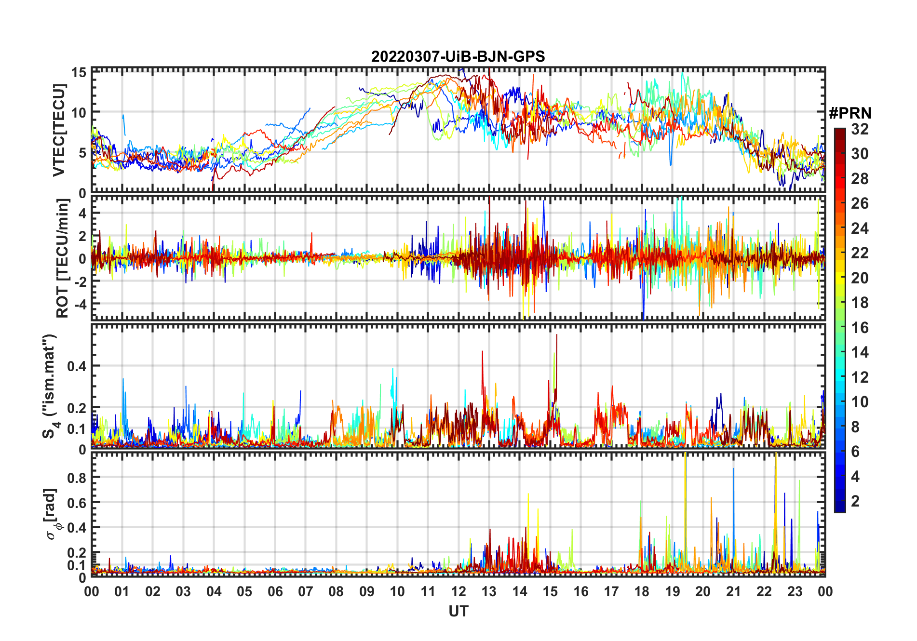
Task: Click colorbar tick label 30
Action: pyautogui.click(x=860, y=154)
